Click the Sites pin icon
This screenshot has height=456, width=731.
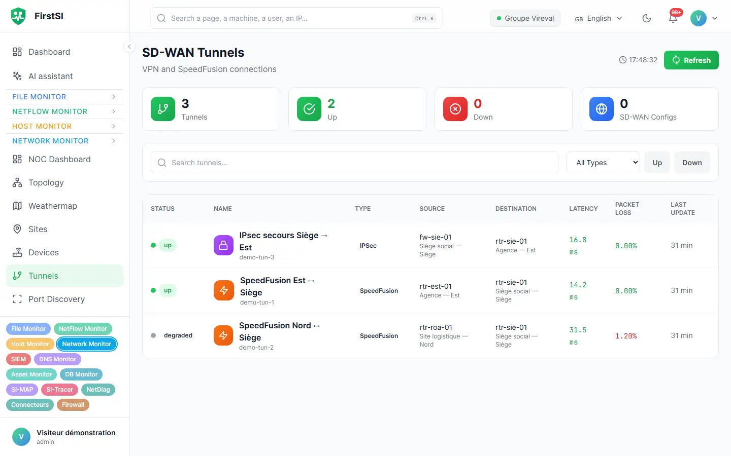tap(17, 229)
